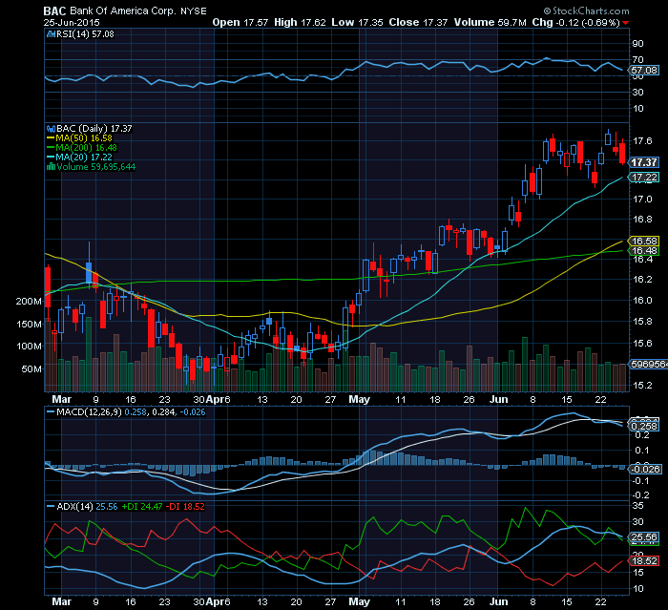The image size is (668, 610).
Task: Click the cyan MA(20) legend line marker
Action: 51,158
